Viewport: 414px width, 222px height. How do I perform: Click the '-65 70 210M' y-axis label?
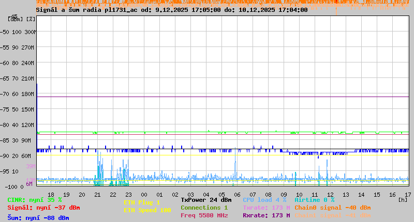click(18, 79)
